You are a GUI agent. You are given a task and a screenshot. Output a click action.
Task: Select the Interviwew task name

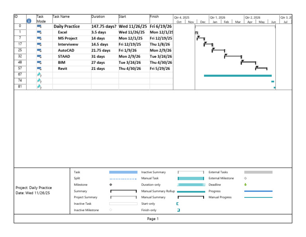(68, 44)
